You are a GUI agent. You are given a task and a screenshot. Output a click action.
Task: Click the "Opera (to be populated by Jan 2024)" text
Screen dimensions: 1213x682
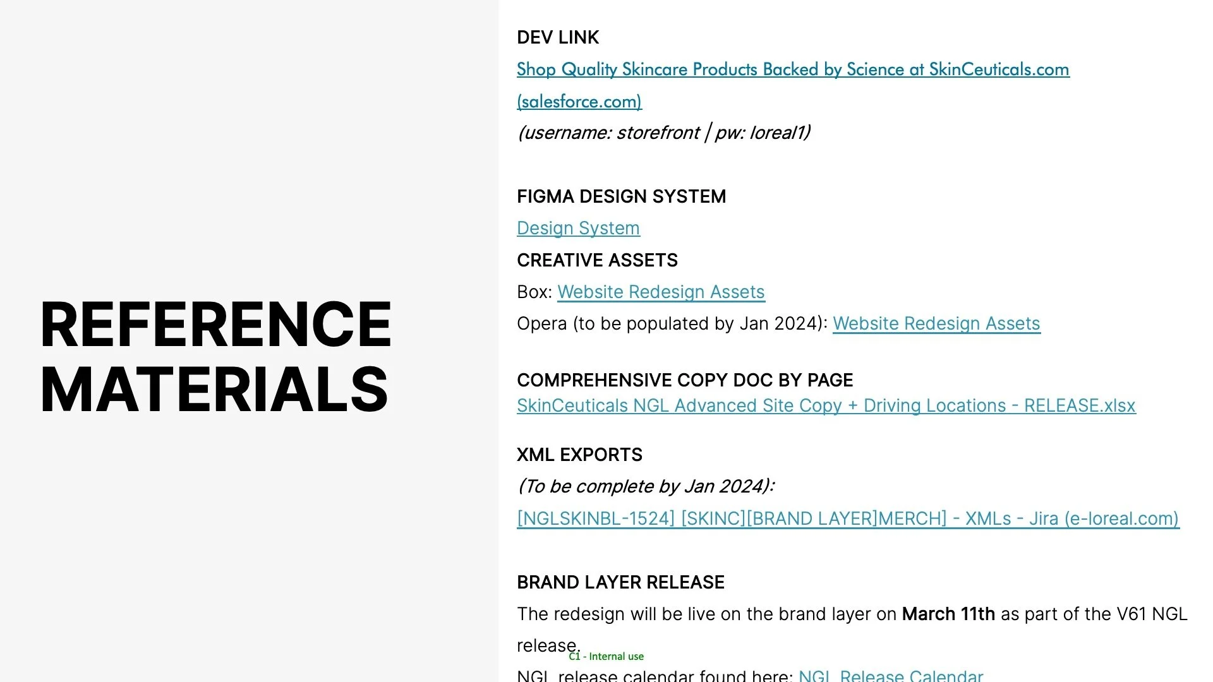(672, 323)
